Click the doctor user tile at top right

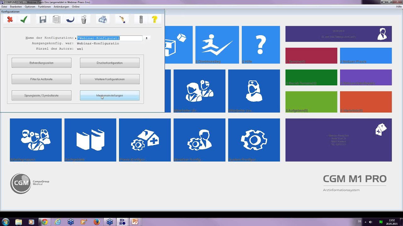[x=338, y=34]
